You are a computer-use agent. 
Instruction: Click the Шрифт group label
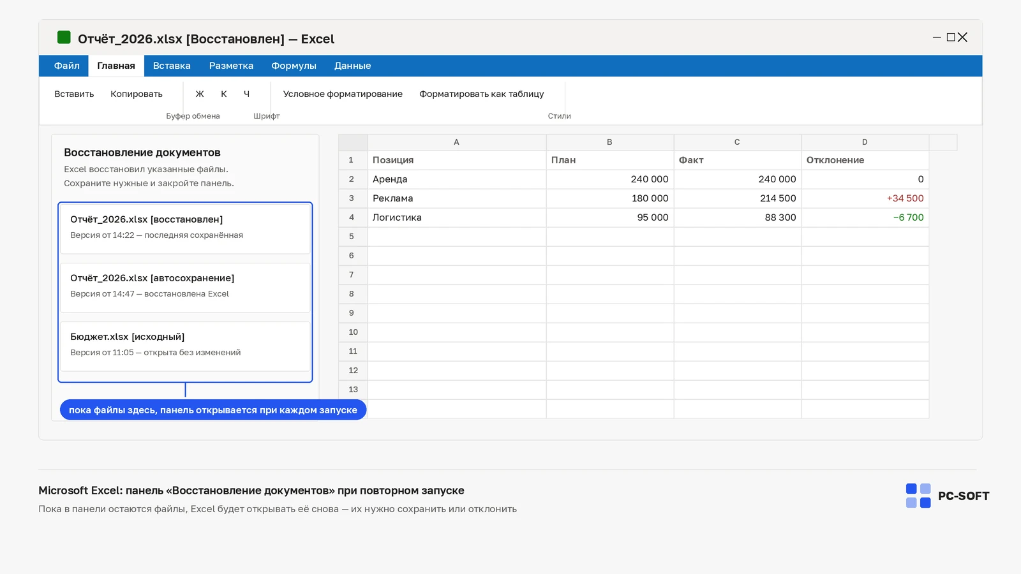pos(267,116)
